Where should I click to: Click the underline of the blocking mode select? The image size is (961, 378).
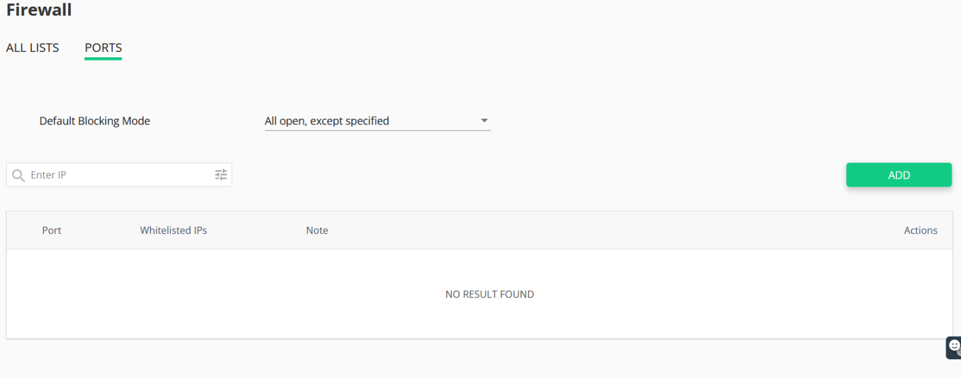point(378,130)
